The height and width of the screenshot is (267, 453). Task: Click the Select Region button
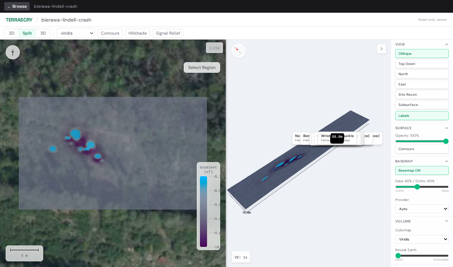202,67
